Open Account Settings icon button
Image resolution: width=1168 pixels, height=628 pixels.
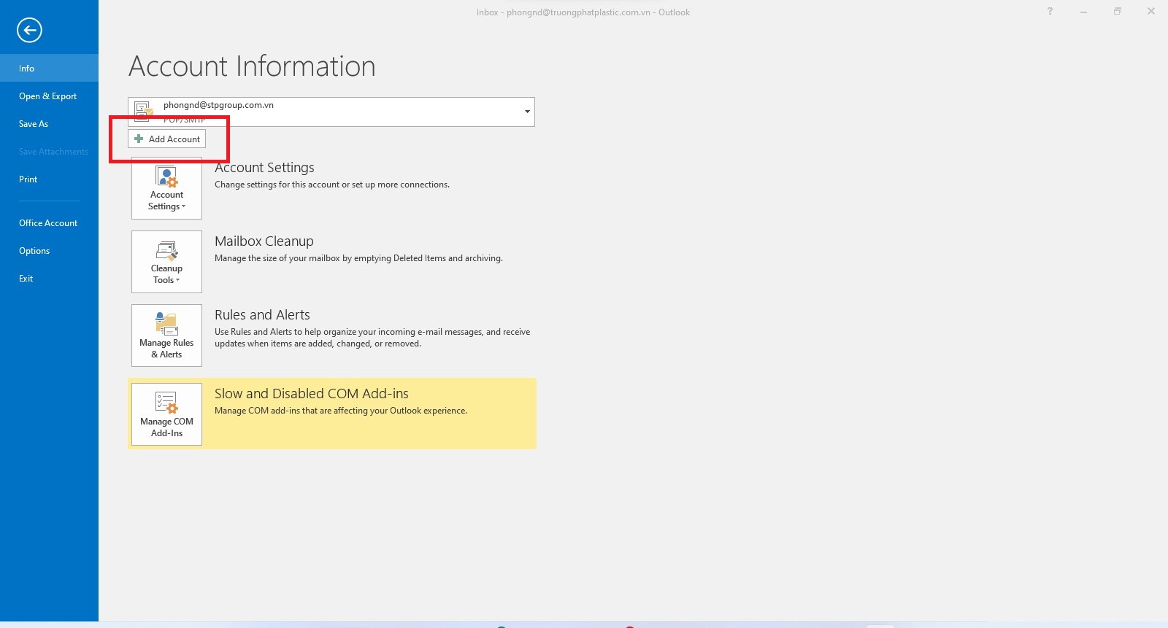(x=166, y=188)
